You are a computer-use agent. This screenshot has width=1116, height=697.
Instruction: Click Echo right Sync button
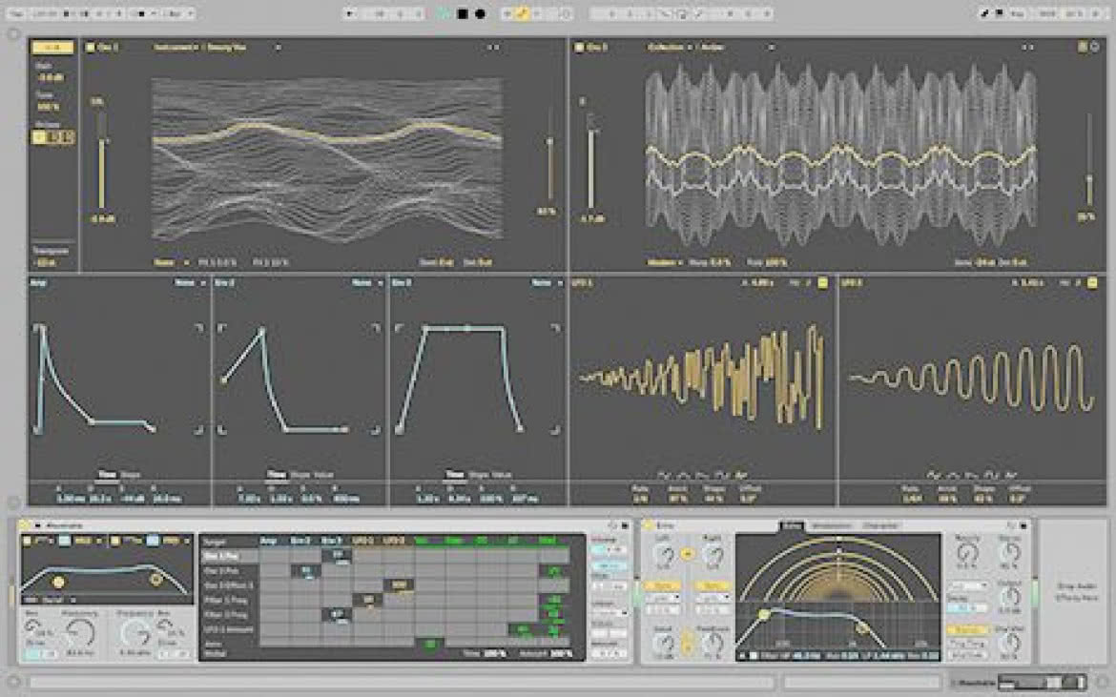(x=712, y=586)
